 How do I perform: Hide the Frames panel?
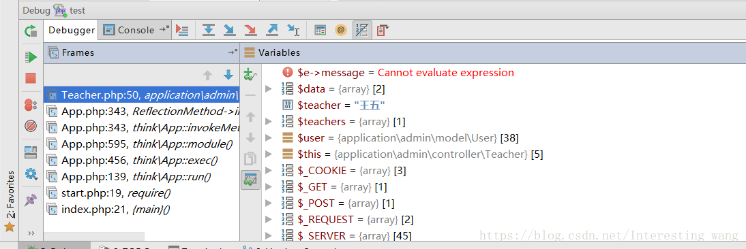[x=232, y=52]
